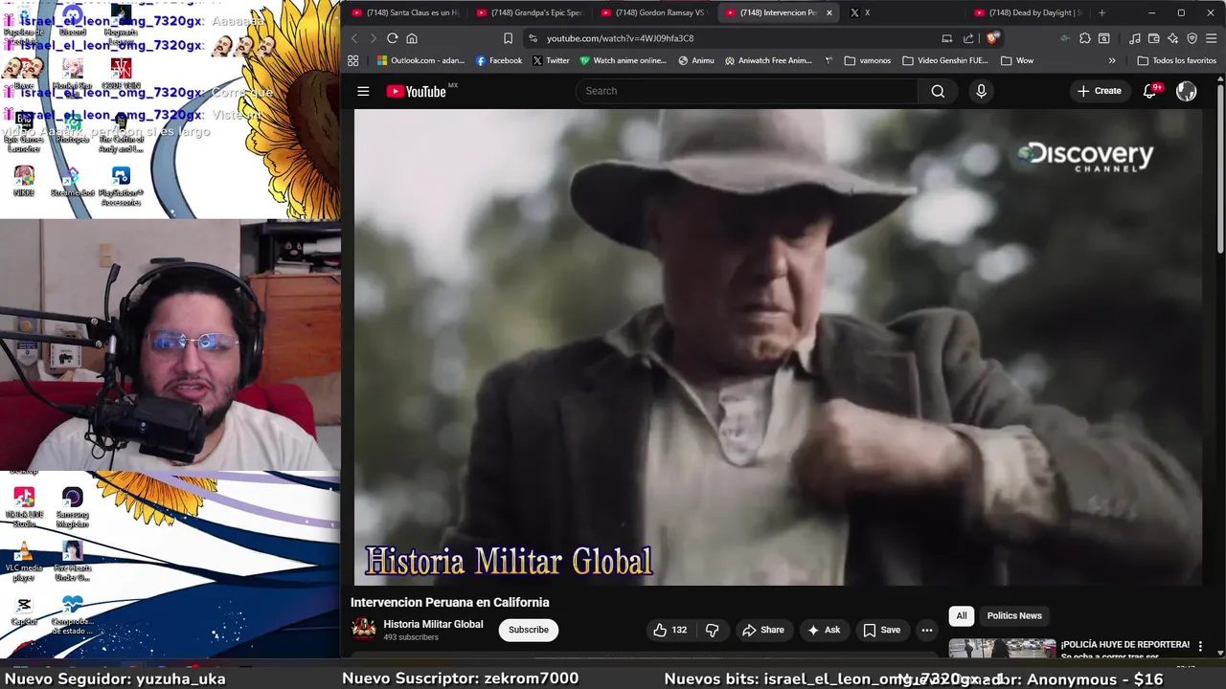This screenshot has width=1226, height=689.
Task: Expand the vamonos bookmarks folder
Action: coord(868,60)
